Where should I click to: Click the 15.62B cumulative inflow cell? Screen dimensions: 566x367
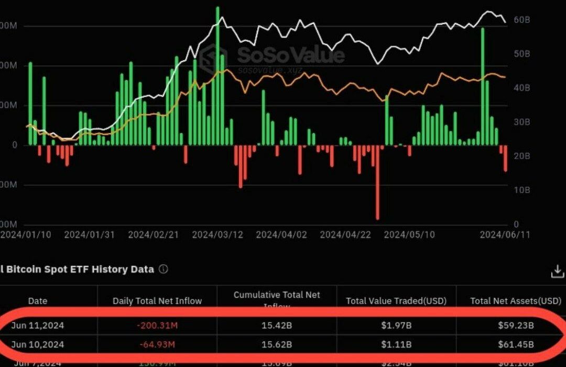pyautogui.click(x=277, y=344)
